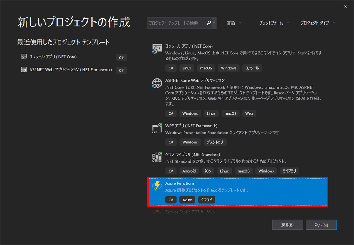
Task: Click Windows tag under コンソール アプリ
Action: [x=228, y=68]
